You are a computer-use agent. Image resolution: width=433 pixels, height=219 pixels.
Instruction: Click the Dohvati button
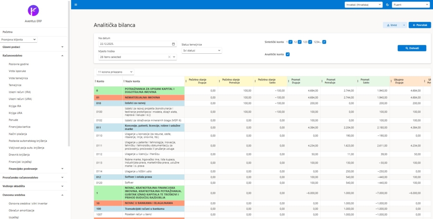click(x=412, y=48)
